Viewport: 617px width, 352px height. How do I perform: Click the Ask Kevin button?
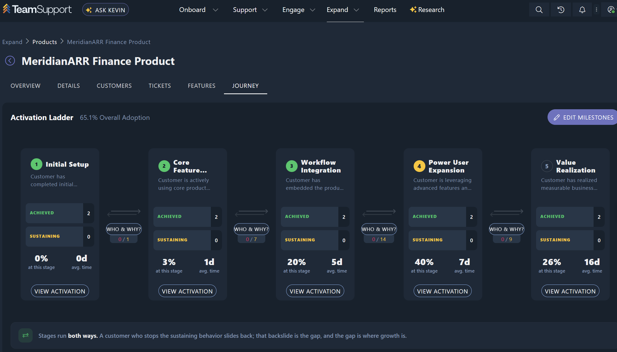pyautogui.click(x=105, y=10)
